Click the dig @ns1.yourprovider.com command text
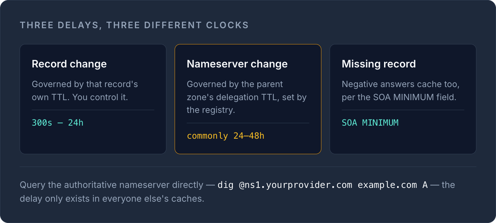The width and height of the screenshot is (496, 223). [x=285, y=185]
